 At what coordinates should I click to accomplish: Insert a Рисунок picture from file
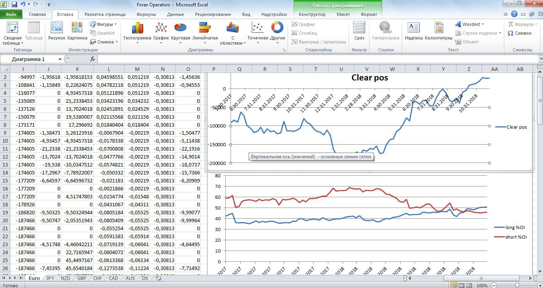coord(57,32)
